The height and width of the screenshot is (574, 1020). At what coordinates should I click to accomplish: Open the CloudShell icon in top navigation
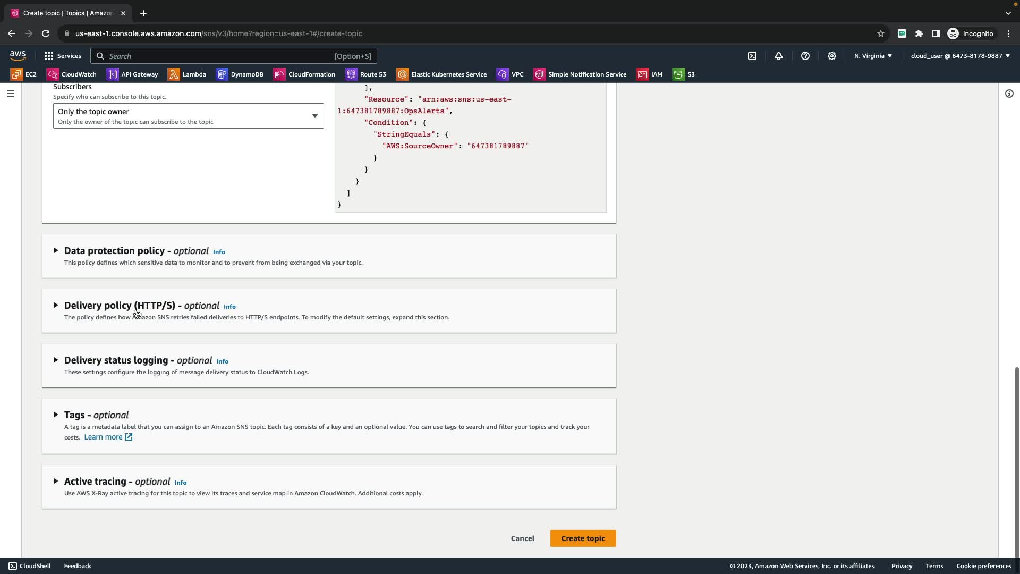pyautogui.click(x=752, y=56)
